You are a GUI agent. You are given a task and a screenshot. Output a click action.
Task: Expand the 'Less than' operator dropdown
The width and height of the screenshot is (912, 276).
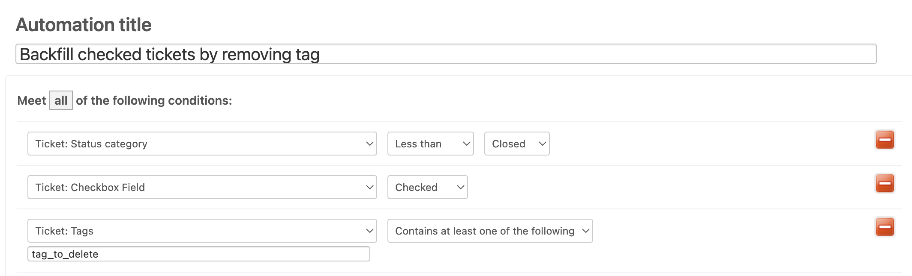point(430,144)
